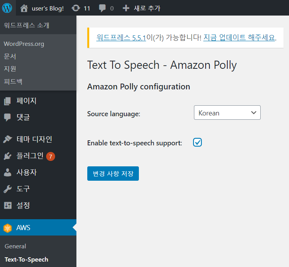Open the 워드프레스 5.5.1 link
The height and width of the screenshot is (267, 289).
tap(121, 38)
